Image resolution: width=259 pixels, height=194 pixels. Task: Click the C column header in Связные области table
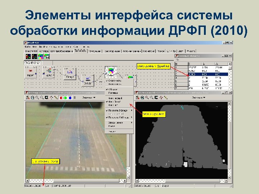tap(195, 64)
